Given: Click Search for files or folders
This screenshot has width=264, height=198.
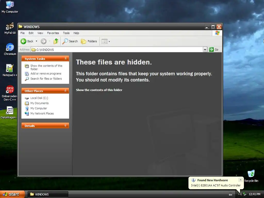Looking at the screenshot, I should [43, 79].
